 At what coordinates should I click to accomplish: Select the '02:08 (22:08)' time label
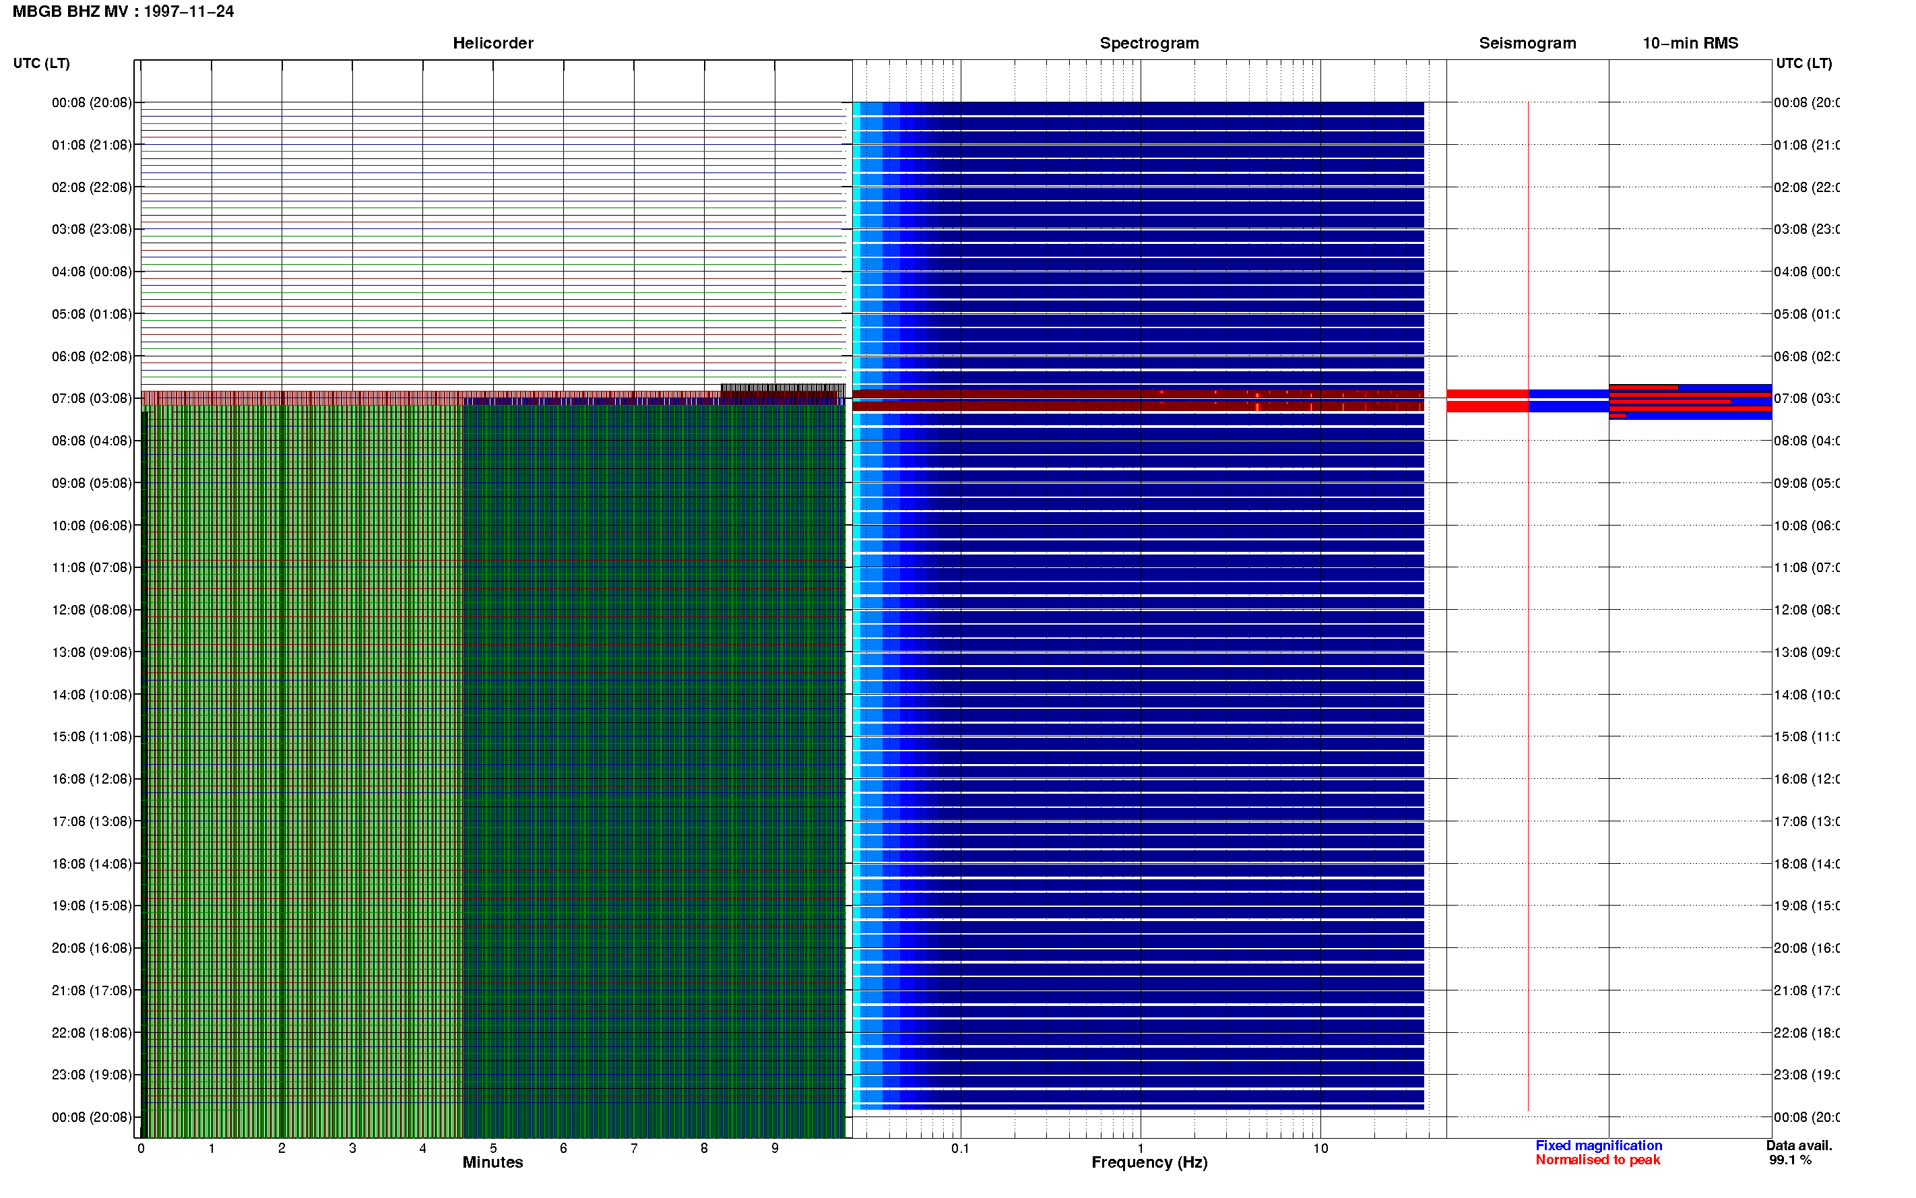tap(92, 187)
